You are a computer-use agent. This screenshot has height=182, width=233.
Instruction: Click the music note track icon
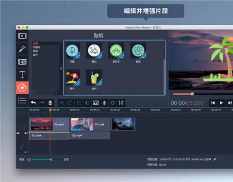[x=22, y=147]
